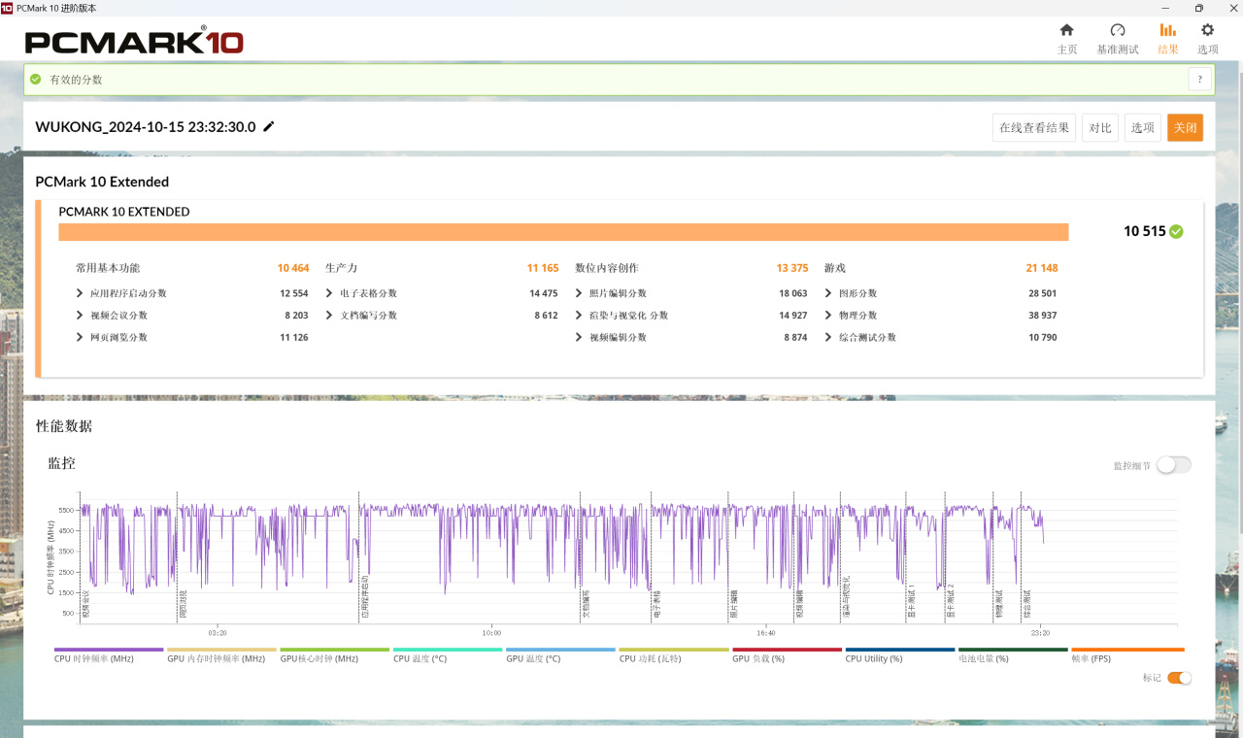The width and height of the screenshot is (1243, 738).
Task: Select the CPU 时钟频率 (MHz) legend color
Action: (x=109, y=650)
